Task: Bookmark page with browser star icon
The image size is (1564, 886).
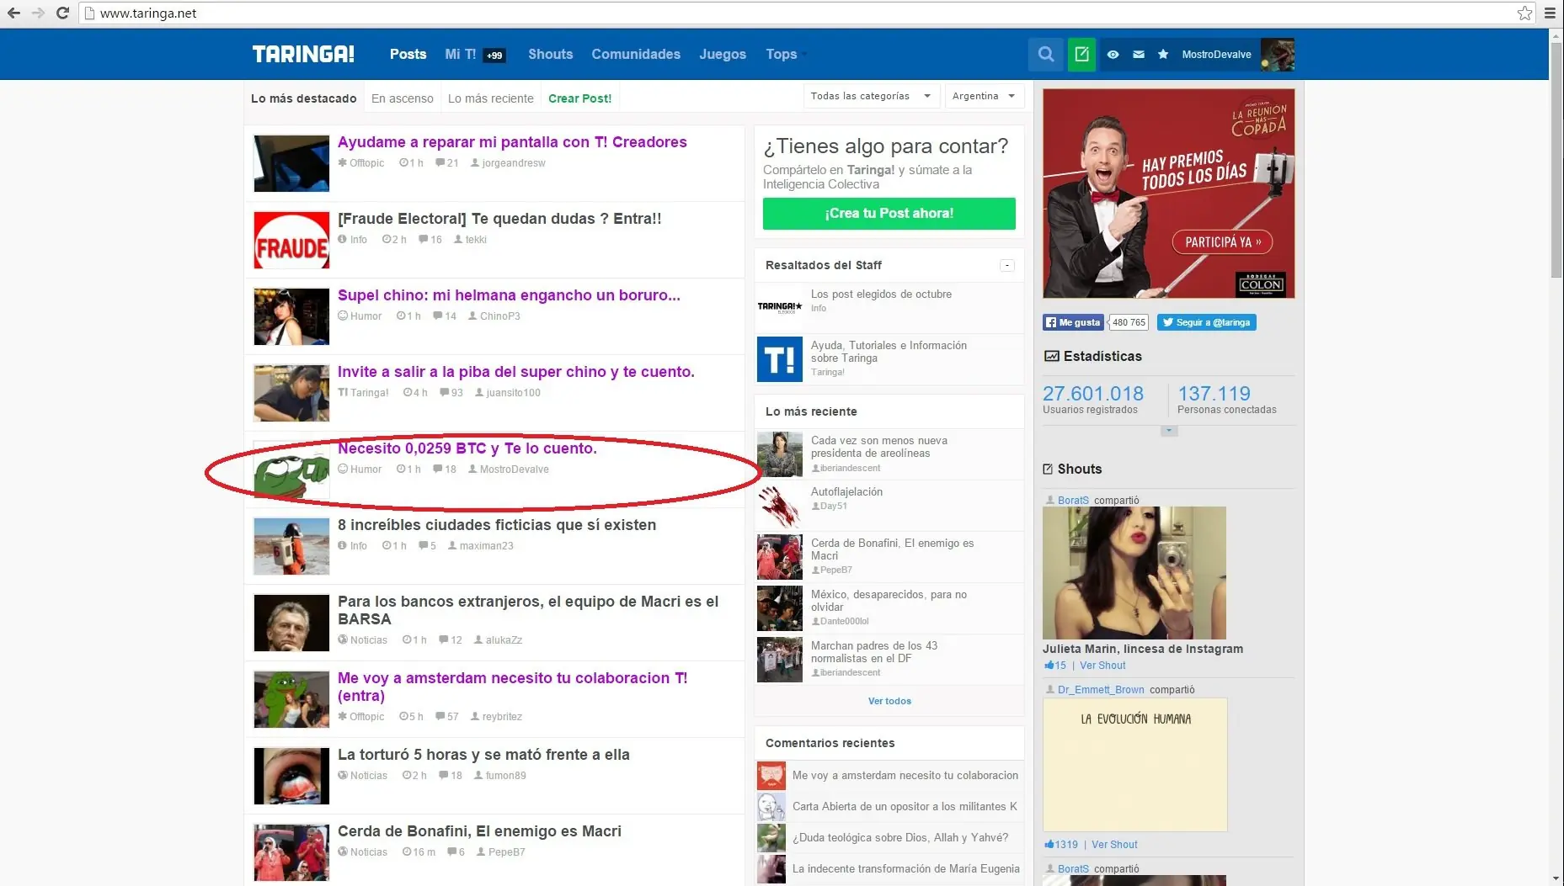Action: click(x=1524, y=13)
